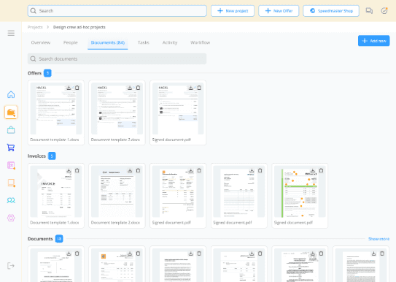The width and height of the screenshot is (396, 282).
Task: Open the tasks checkmark icon in the top bar
Action: (x=384, y=11)
